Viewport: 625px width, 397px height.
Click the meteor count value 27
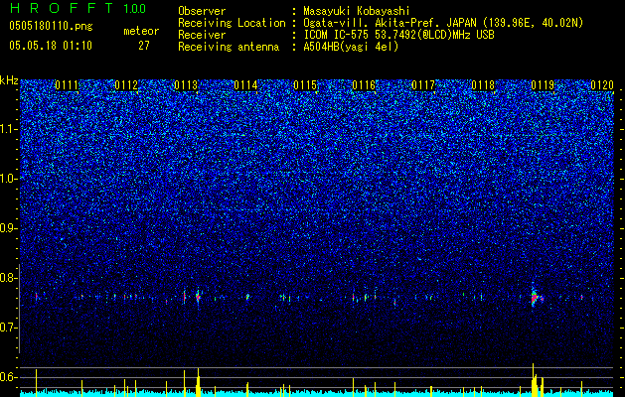click(144, 46)
